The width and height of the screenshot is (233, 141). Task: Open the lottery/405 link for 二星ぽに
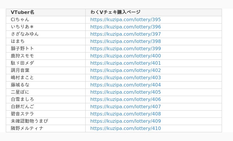click(x=125, y=92)
